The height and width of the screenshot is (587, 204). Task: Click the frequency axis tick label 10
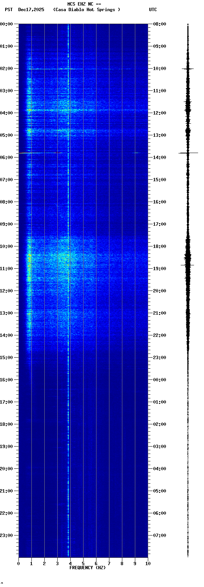click(148, 564)
